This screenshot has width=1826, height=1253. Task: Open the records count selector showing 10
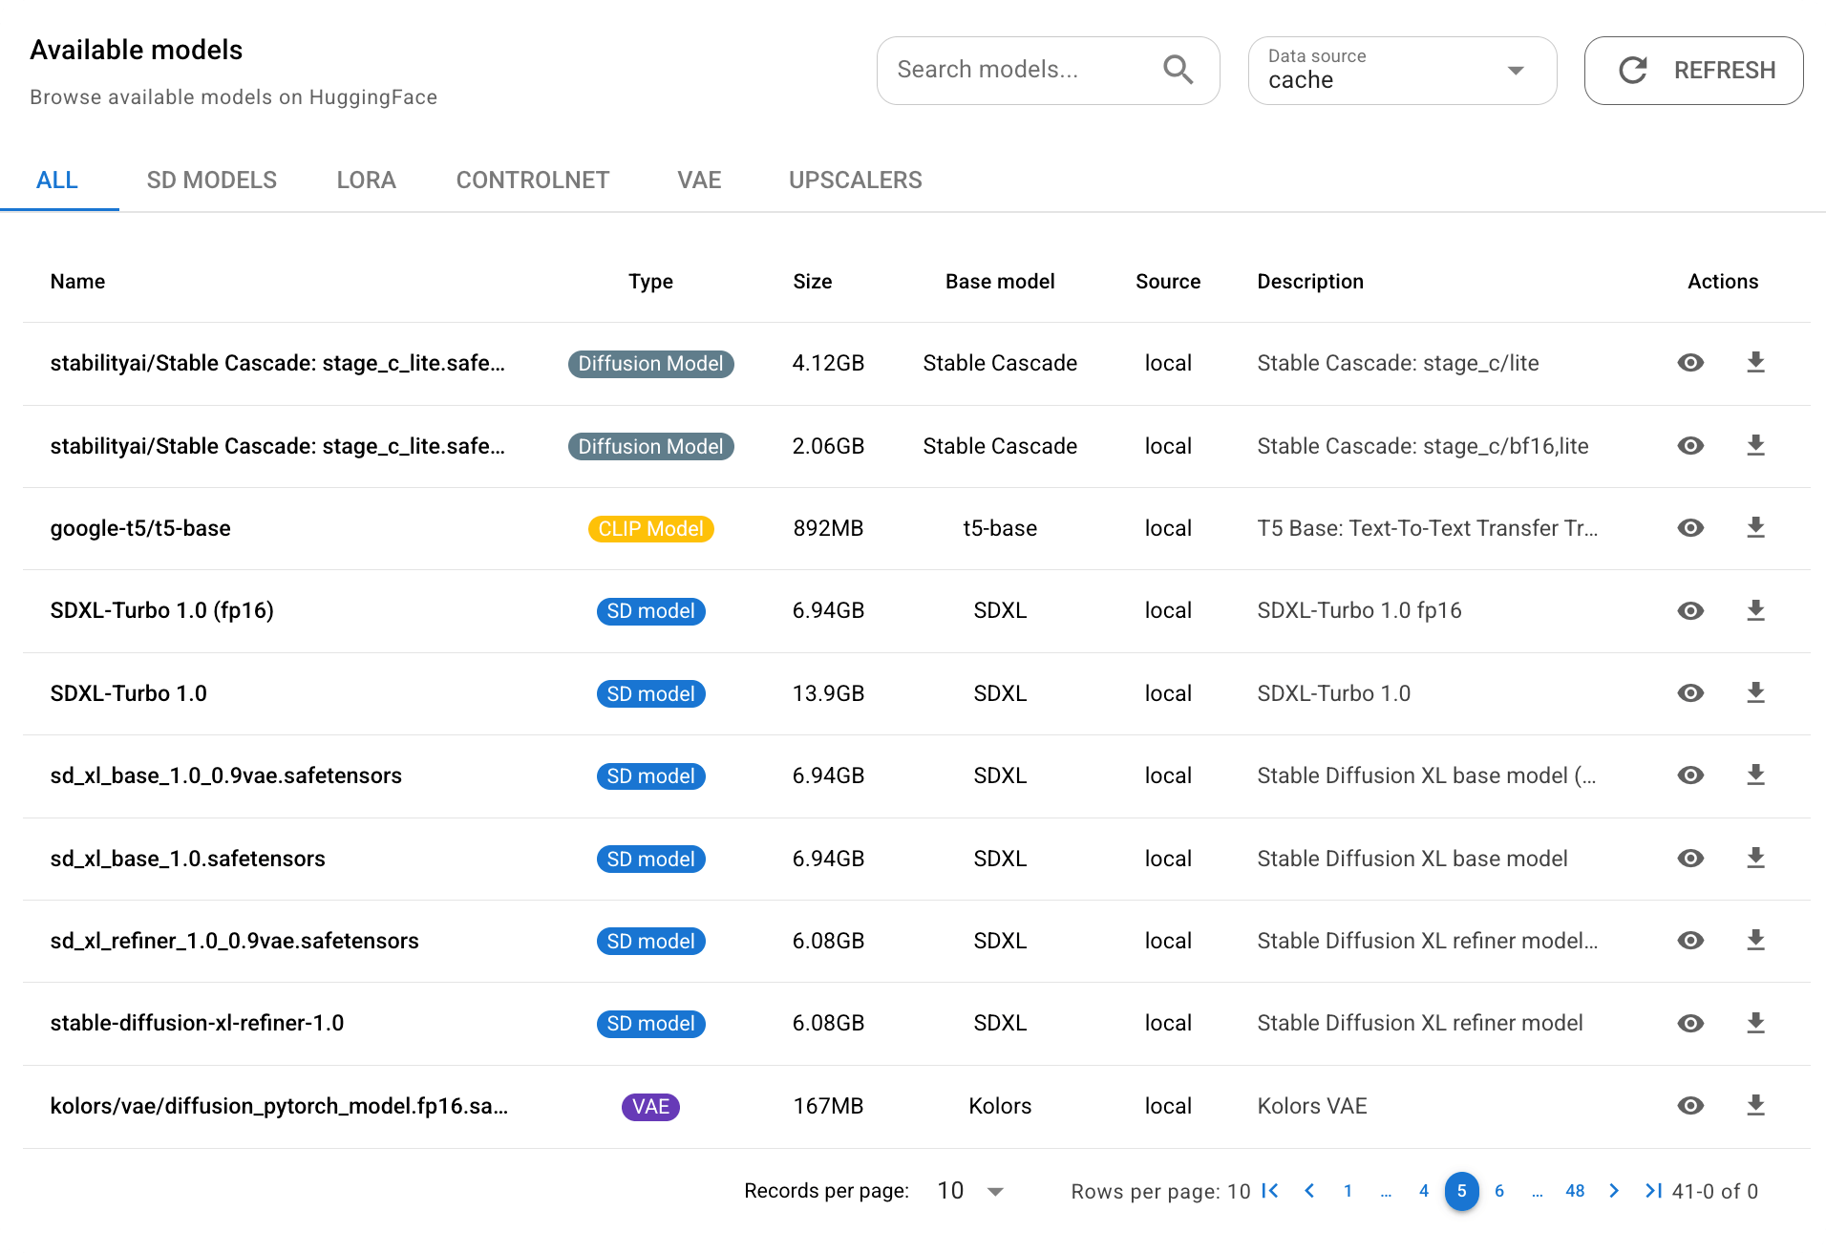pos(968,1191)
